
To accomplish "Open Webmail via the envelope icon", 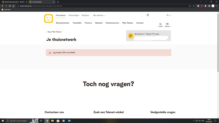I will (x=167, y=25).
